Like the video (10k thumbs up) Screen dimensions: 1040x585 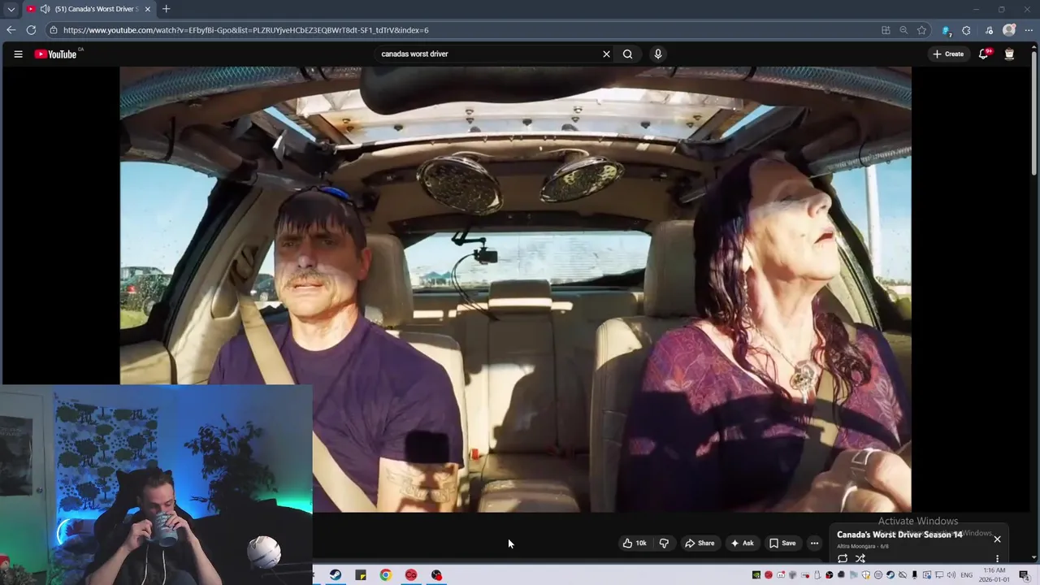pos(635,543)
